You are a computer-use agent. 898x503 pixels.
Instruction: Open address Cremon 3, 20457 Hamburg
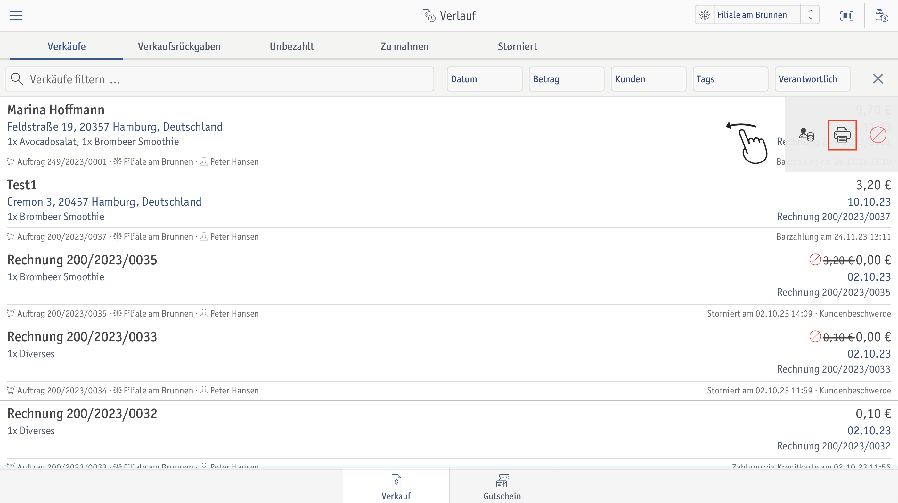104,202
